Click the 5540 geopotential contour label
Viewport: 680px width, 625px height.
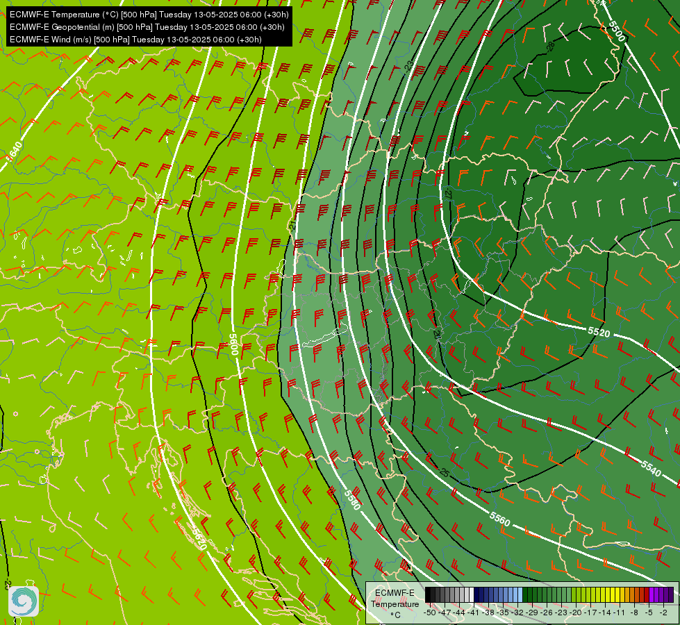point(651,469)
